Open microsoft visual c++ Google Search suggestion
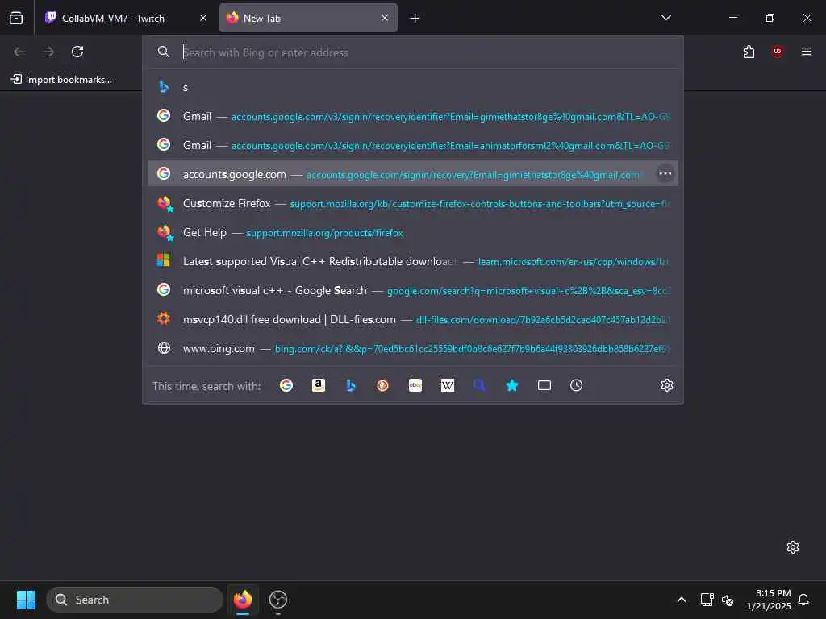Image resolution: width=826 pixels, height=619 pixels. (412, 290)
